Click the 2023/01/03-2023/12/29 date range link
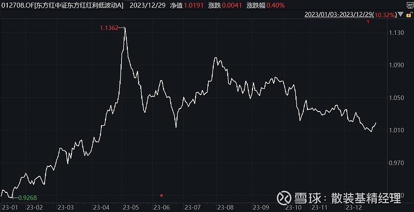This screenshot has height=212, width=414. pyautogui.click(x=338, y=14)
